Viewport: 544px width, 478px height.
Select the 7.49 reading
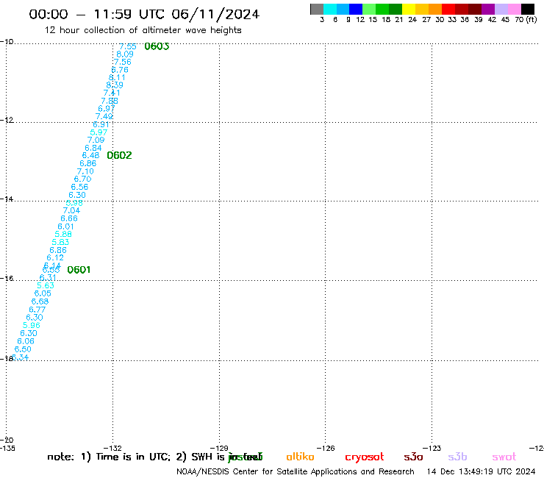coord(104,116)
